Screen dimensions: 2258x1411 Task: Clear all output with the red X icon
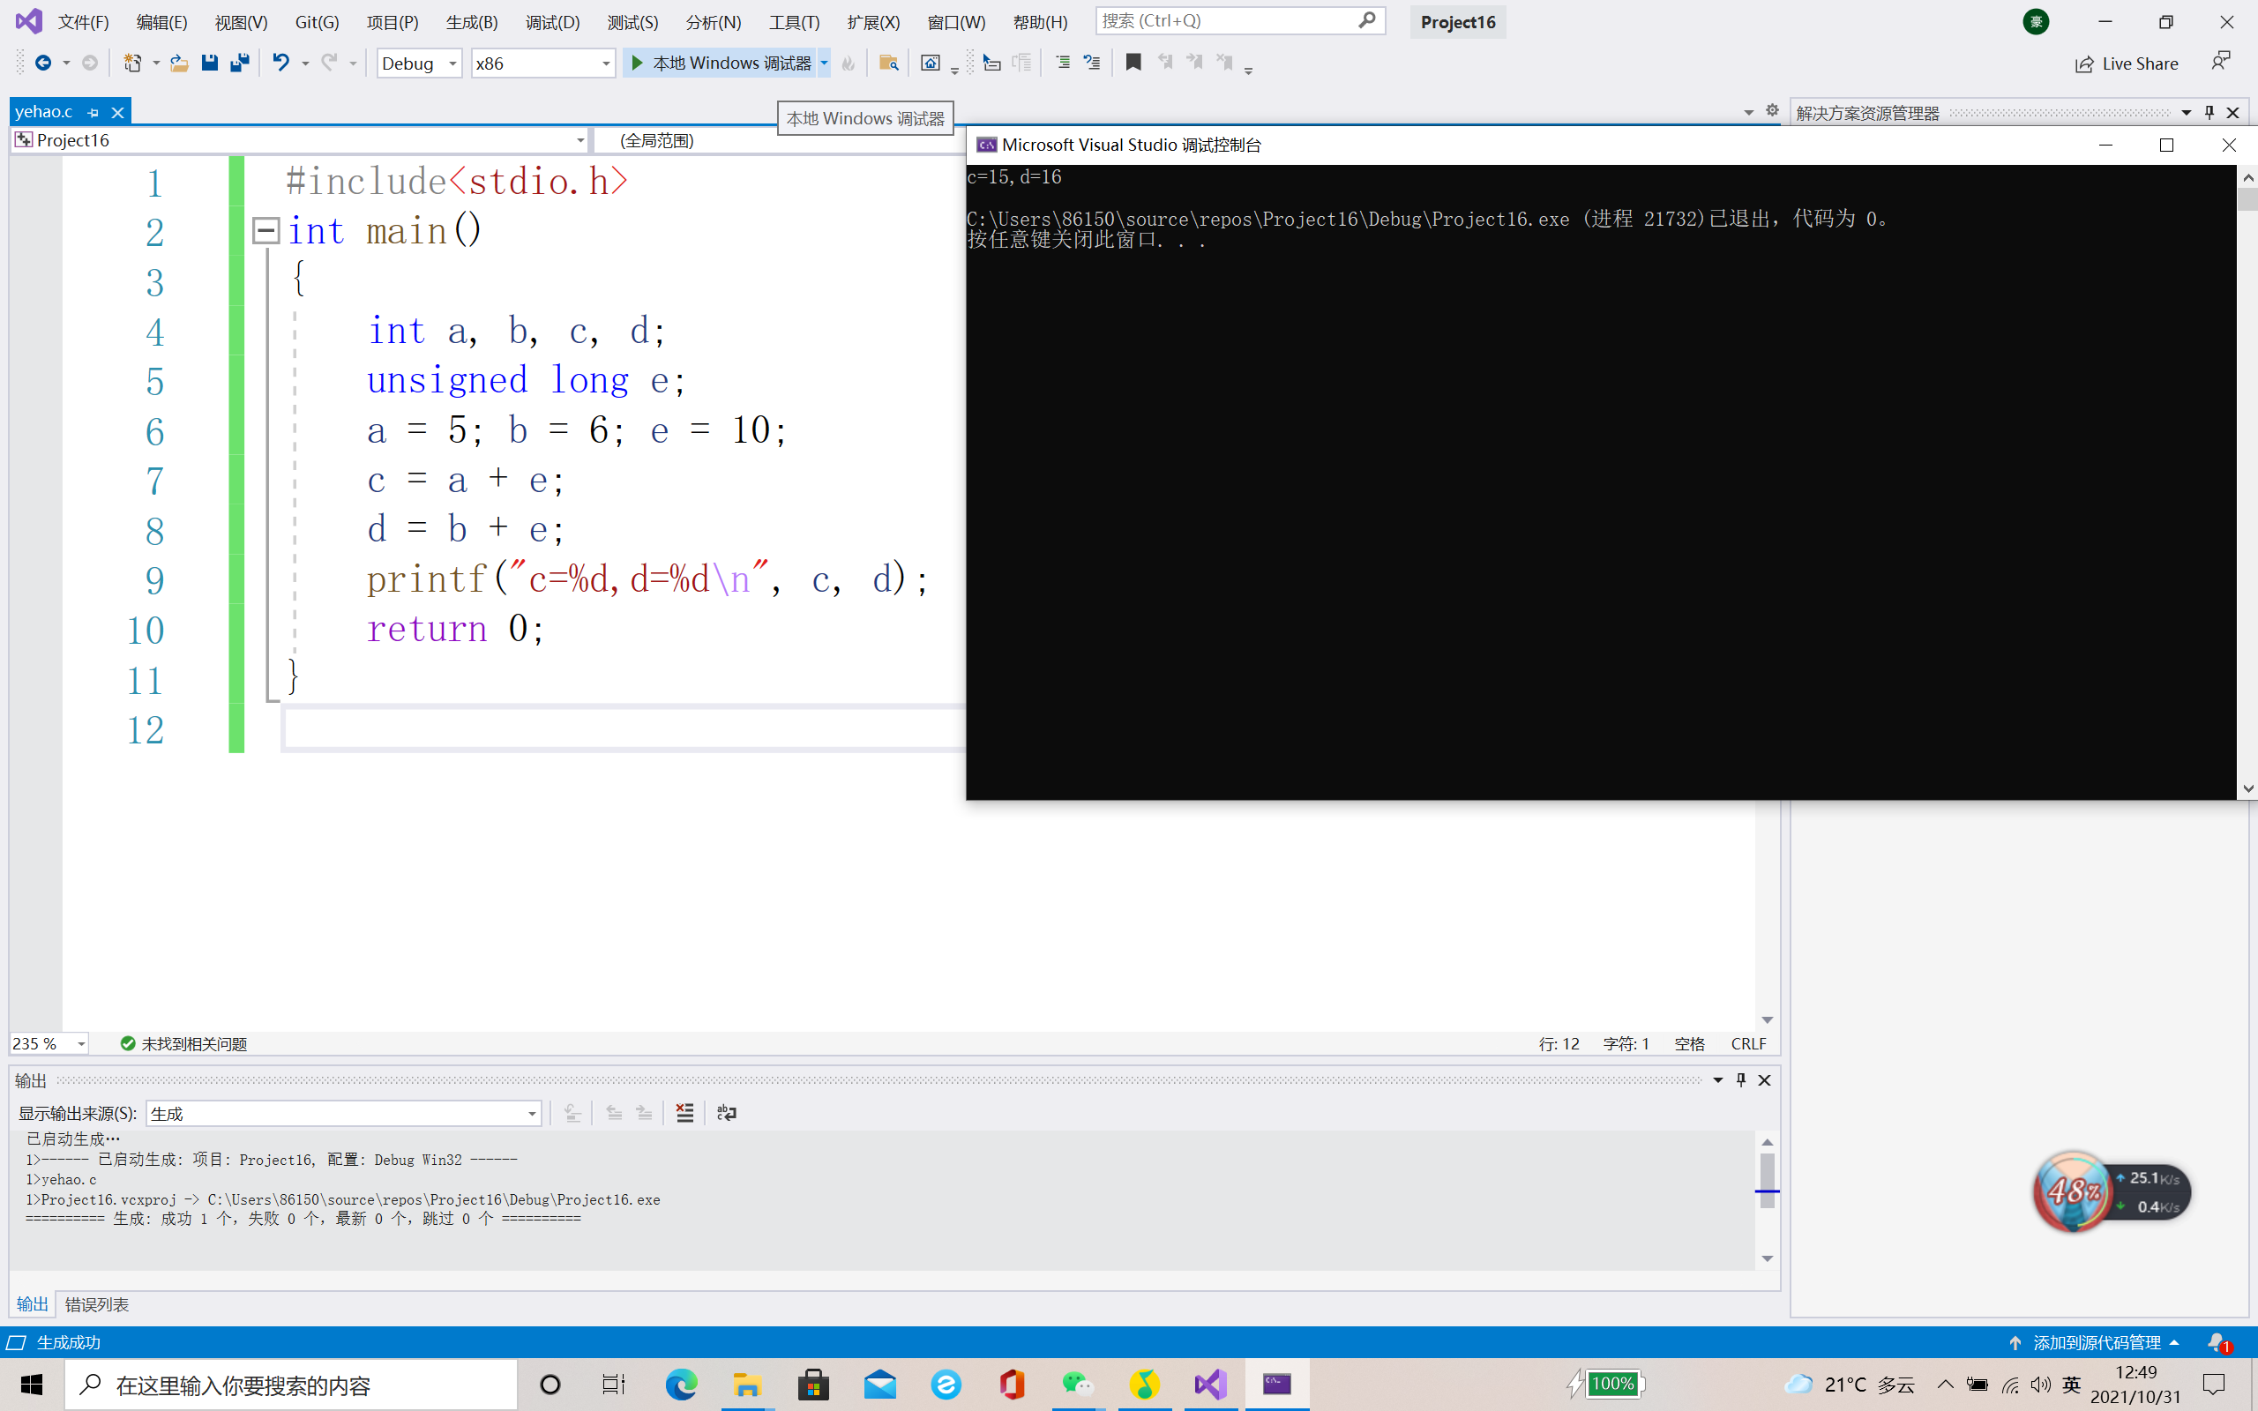click(x=684, y=1112)
